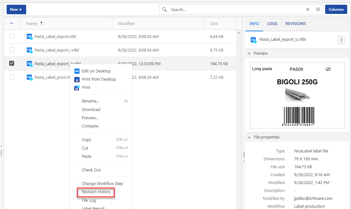Switch to the REVISIONS tab

pyautogui.click(x=295, y=24)
